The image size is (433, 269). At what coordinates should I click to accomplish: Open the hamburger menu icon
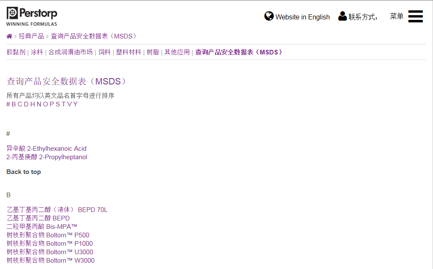click(415, 16)
